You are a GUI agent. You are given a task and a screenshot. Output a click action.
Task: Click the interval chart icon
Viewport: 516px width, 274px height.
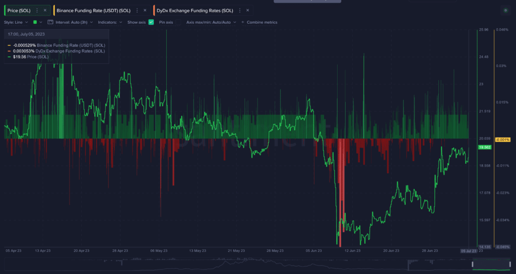(x=50, y=22)
